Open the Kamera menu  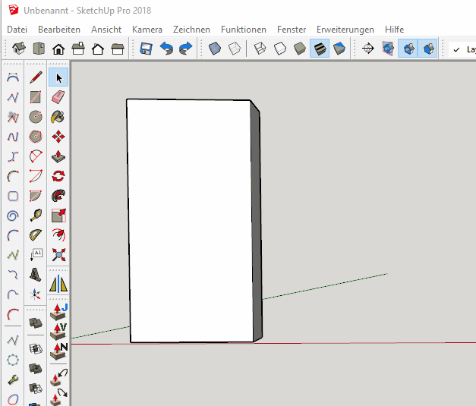[x=147, y=29]
